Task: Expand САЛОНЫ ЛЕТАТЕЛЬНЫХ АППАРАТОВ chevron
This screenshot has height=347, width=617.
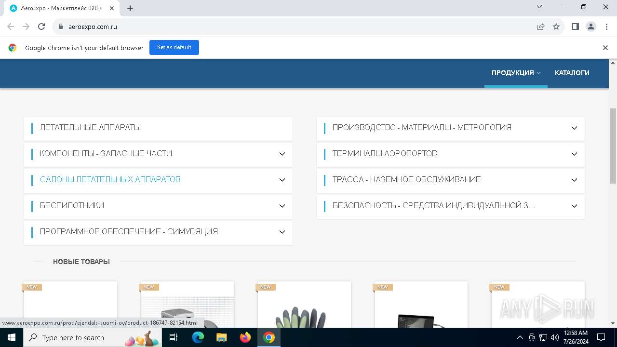Action: pos(282,180)
